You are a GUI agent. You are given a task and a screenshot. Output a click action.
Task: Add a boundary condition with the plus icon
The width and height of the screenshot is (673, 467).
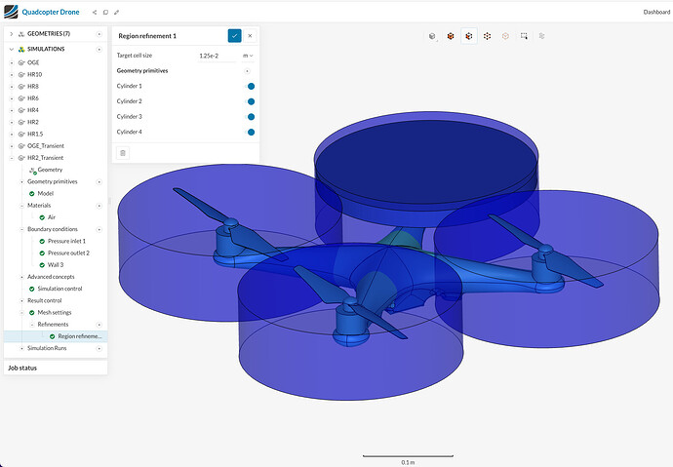pyautogui.click(x=99, y=229)
